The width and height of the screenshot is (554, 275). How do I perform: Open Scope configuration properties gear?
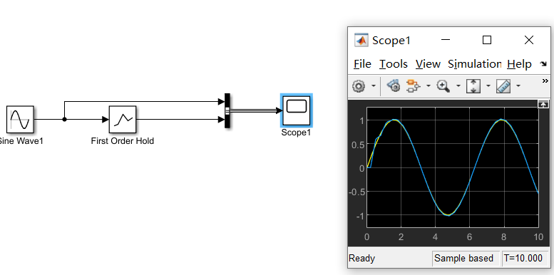359,85
